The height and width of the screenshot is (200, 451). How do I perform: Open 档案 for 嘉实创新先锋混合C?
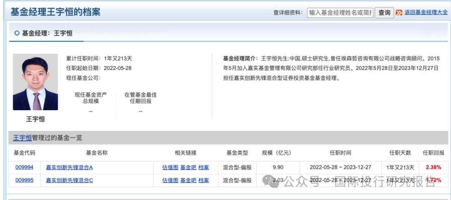pyautogui.click(x=204, y=180)
